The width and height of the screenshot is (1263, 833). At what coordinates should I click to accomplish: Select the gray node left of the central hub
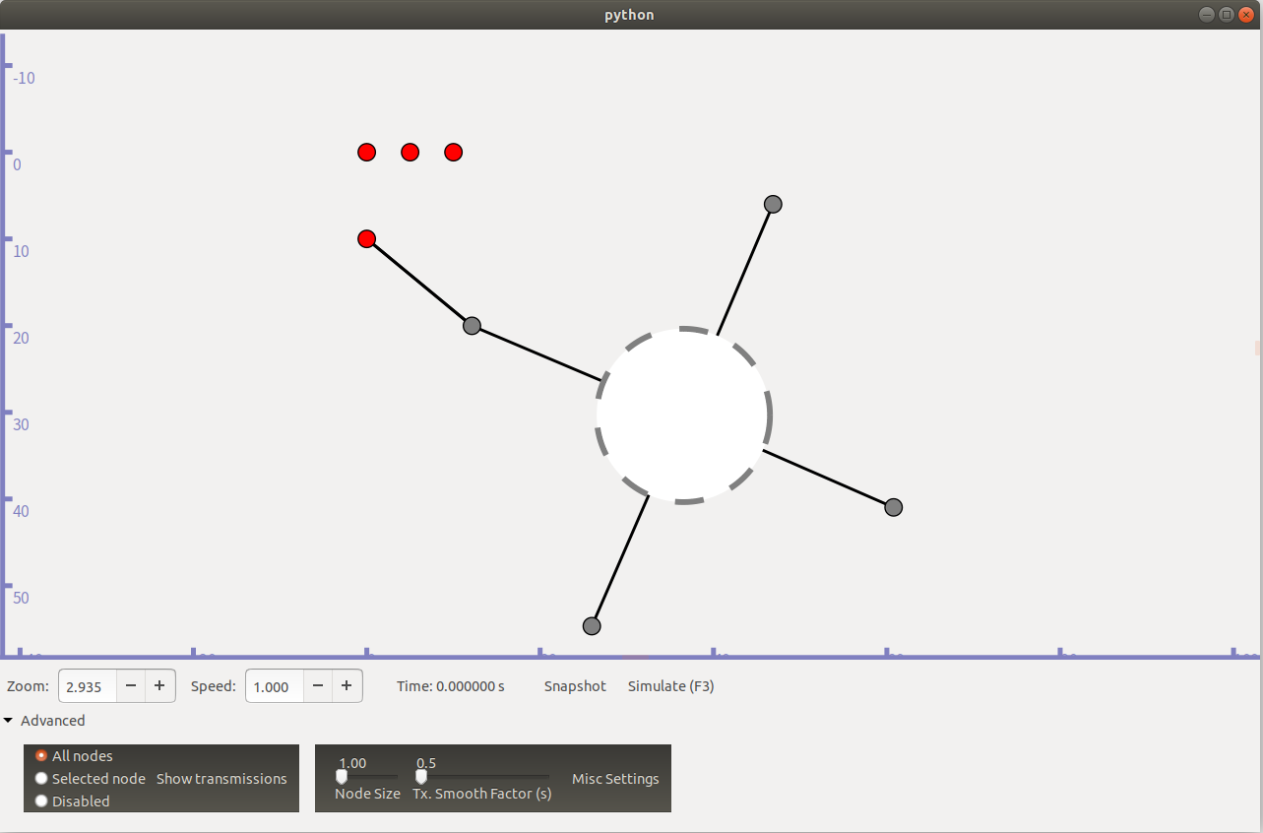pos(472,326)
